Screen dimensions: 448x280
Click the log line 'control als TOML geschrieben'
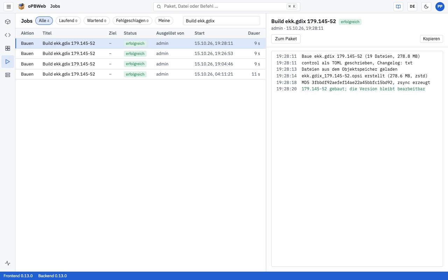(x=357, y=63)
